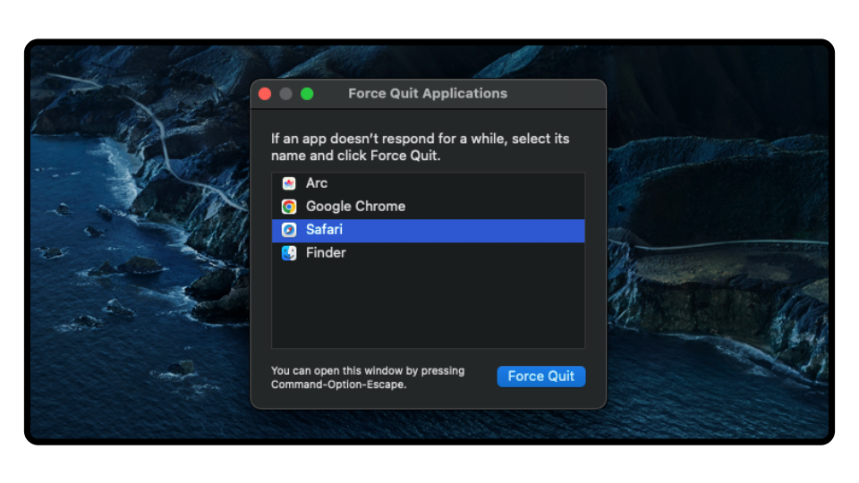
Task: Click the Finder face icon
Action: pyautogui.click(x=289, y=253)
